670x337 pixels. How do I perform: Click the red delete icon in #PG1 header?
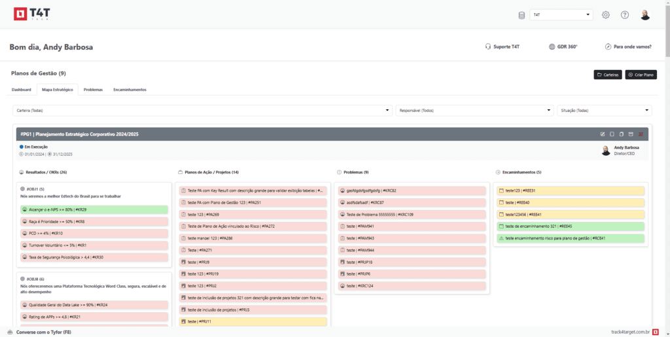point(641,134)
